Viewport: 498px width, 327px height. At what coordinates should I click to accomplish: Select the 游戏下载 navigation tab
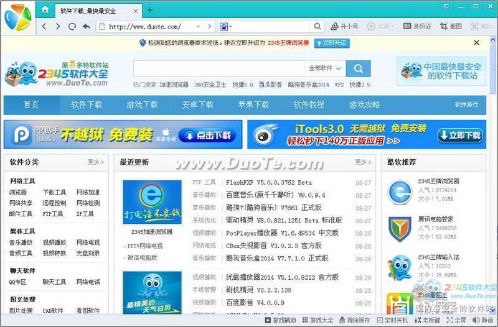coord(143,104)
